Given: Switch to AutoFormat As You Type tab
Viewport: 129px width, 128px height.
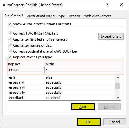Looking at the screenshot, I should click(46, 16).
